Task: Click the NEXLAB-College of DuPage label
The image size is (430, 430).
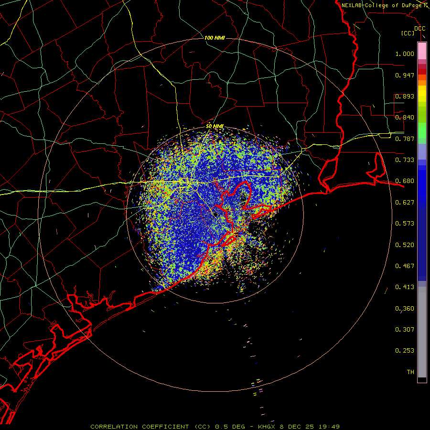Action: (382, 5)
